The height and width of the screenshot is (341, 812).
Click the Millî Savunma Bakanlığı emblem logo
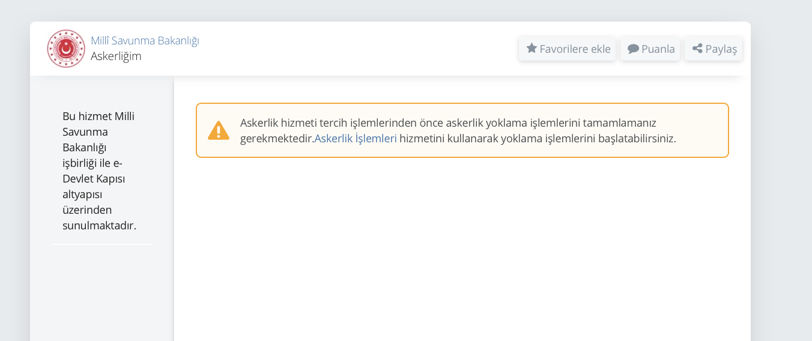pyautogui.click(x=66, y=49)
